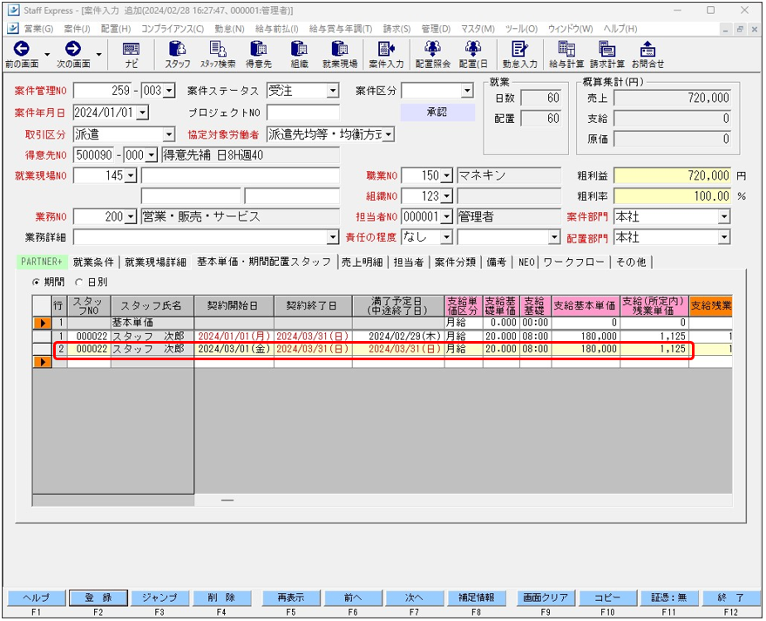
Task: Open the 案件入力 toolbar icon
Action: tap(386, 54)
